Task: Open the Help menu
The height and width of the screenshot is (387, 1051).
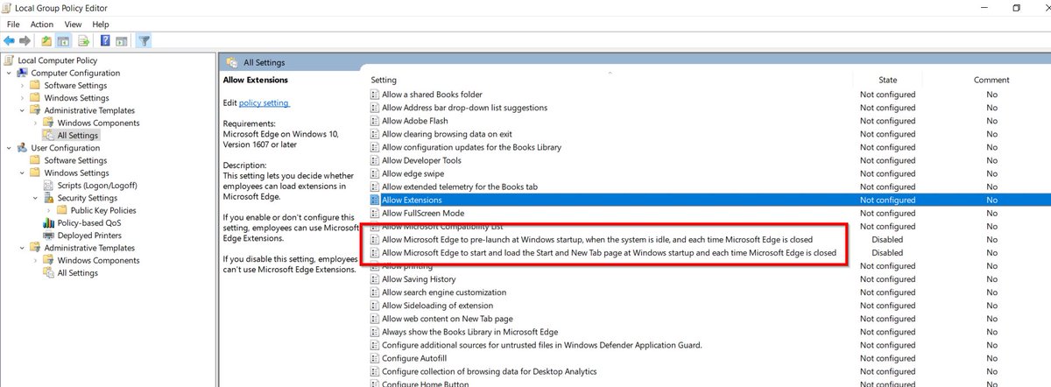Action: (x=101, y=25)
